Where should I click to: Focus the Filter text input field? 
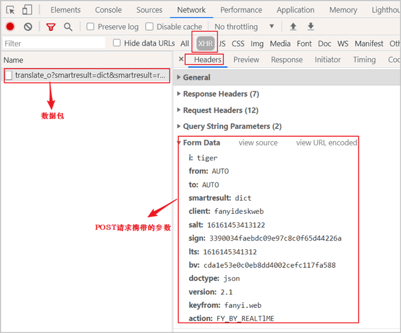[54, 43]
